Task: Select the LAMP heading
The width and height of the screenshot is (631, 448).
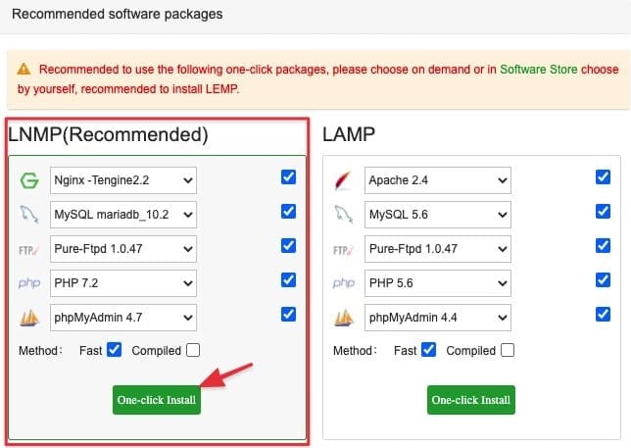Action: [349, 133]
